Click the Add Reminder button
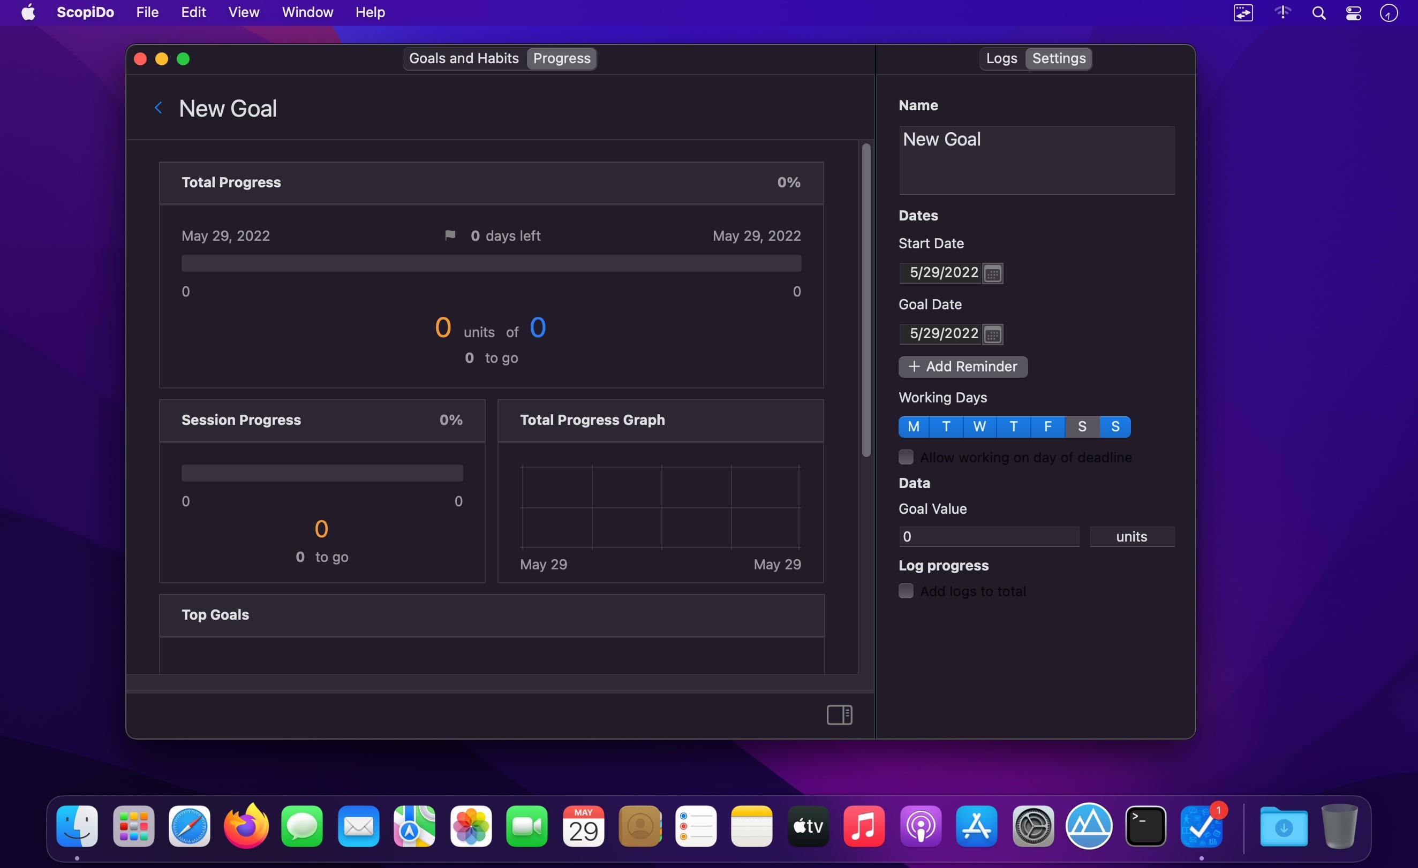 pos(963,367)
